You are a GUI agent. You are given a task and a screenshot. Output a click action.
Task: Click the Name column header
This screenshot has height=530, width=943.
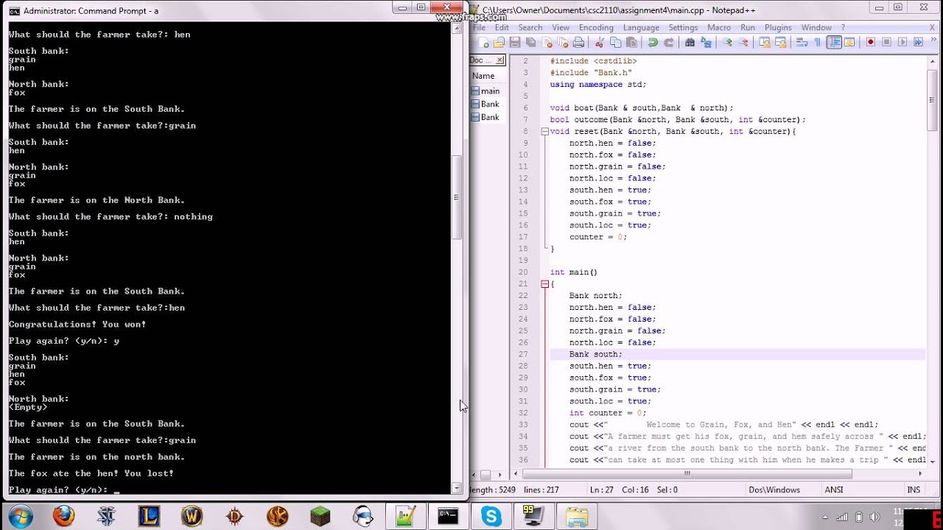[x=483, y=76]
